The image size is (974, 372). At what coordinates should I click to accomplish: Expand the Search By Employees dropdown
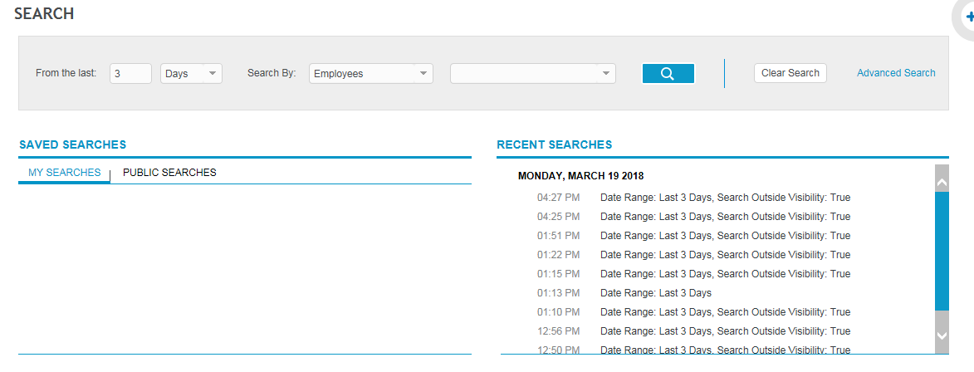(x=370, y=74)
